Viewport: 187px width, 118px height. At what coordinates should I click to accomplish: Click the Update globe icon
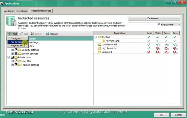pyautogui.click(x=48, y=34)
